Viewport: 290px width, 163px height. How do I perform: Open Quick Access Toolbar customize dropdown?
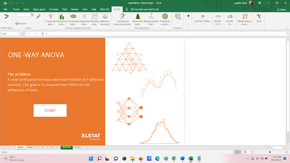[24, 3]
